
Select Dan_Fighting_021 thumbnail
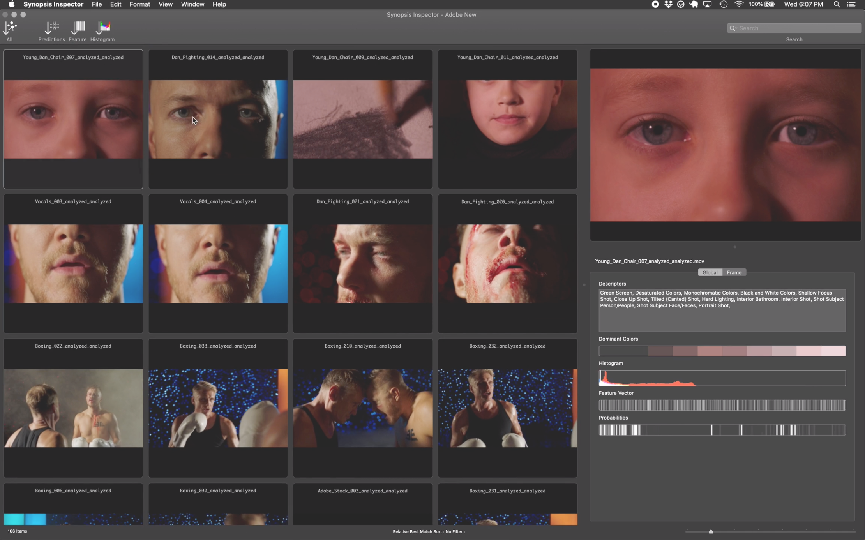pyautogui.click(x=363, y=264)
